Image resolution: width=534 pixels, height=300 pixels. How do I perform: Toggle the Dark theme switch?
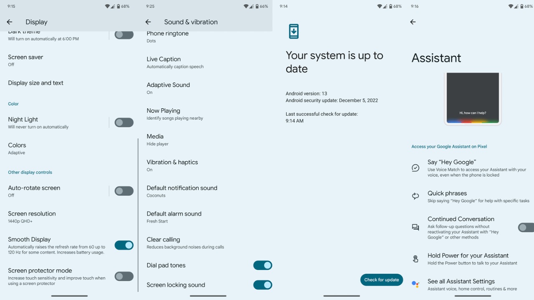pos(124,35)
